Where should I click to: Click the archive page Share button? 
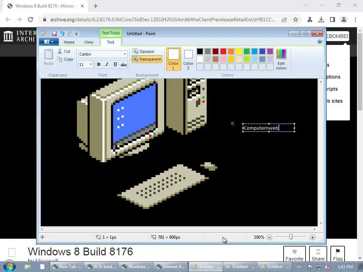pos(318,254)
